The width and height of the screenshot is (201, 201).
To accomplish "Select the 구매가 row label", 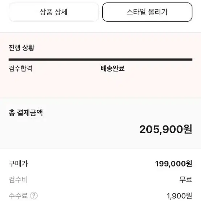I will (18, 164).
